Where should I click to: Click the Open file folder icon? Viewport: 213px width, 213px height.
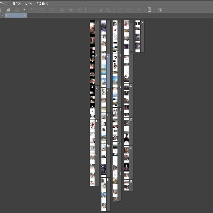(8, 10)
